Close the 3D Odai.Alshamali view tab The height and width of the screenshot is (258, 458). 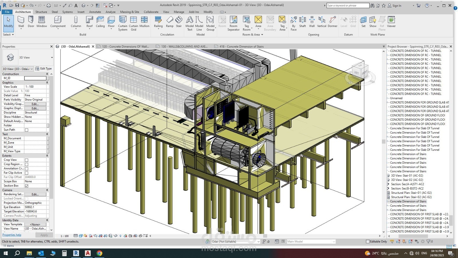[93, 46]
